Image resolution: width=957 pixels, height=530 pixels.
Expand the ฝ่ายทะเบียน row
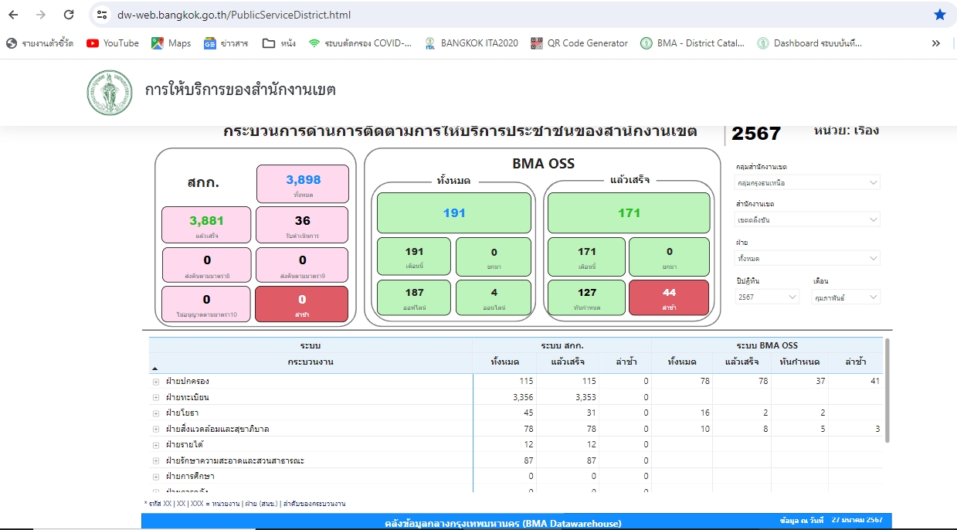point(156,397)
